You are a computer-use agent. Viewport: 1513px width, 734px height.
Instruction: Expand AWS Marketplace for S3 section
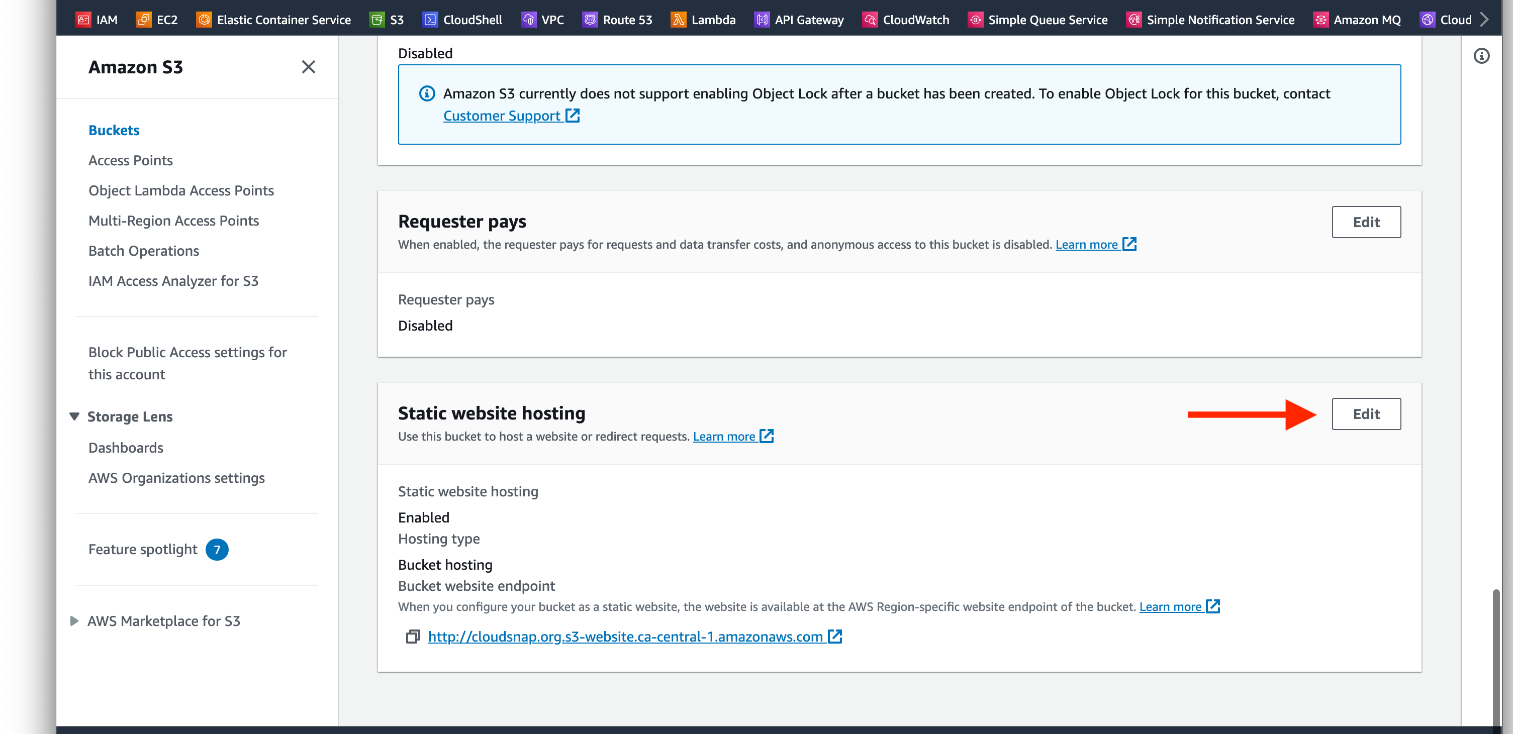[x=74, y=620]
